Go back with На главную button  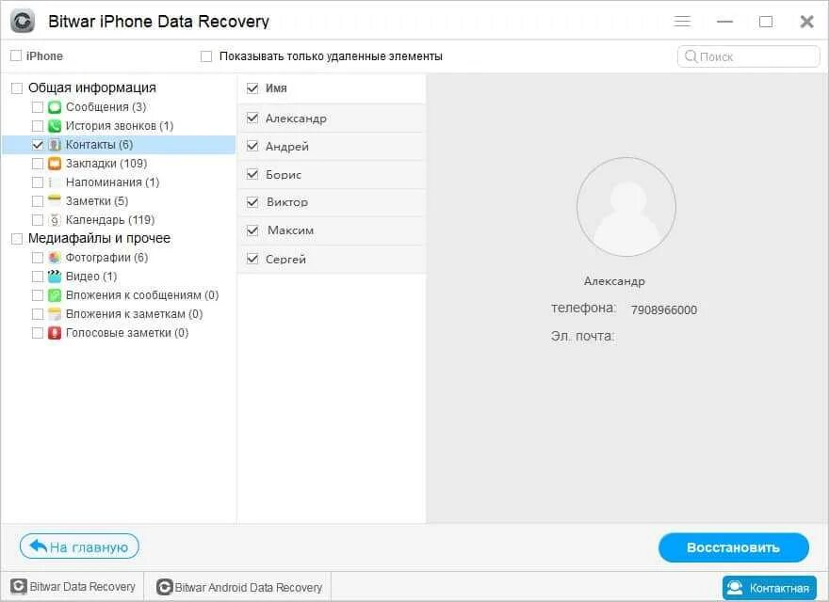tap(79, 547)
